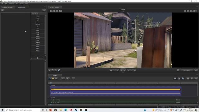Image resolution: width=199 pixels, height=112 pixels.
Task: Click the playhead marker on the time ruler
Action: coord(51,83)
